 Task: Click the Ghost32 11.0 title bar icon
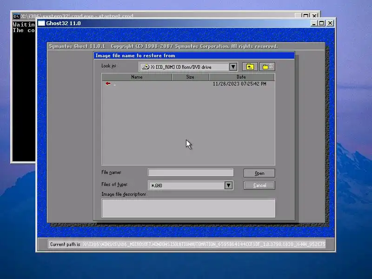point(41,23)
